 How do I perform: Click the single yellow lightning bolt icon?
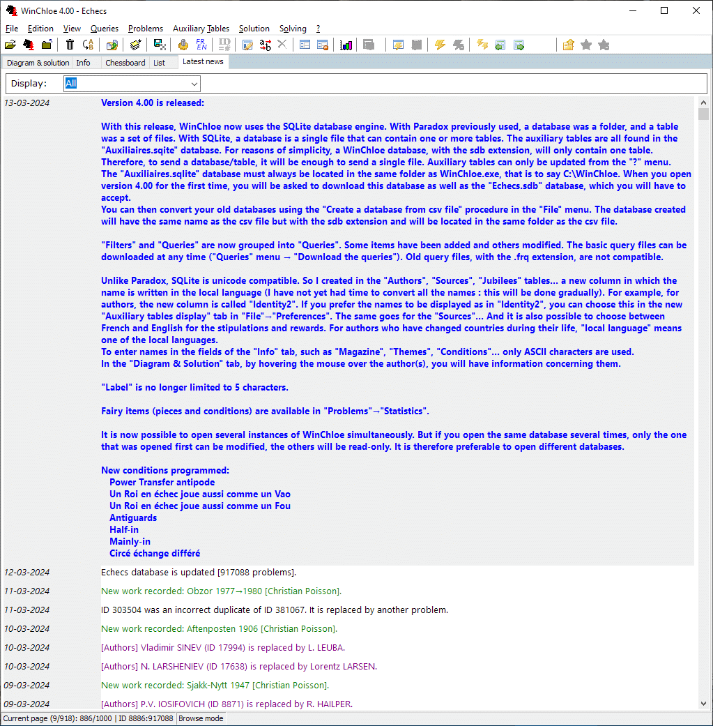click(x=440, y=45)
